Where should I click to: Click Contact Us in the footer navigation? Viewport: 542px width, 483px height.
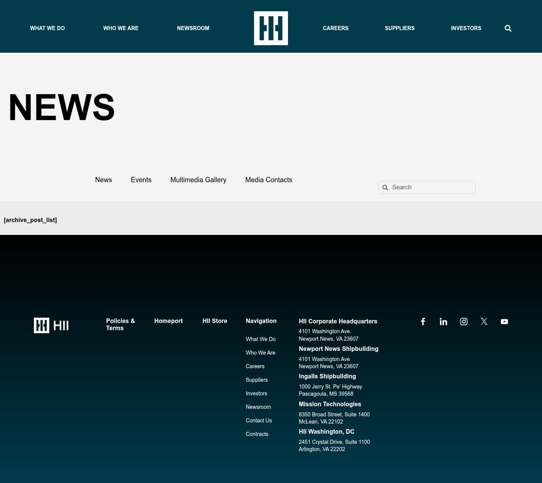click(x=259, y=421)
